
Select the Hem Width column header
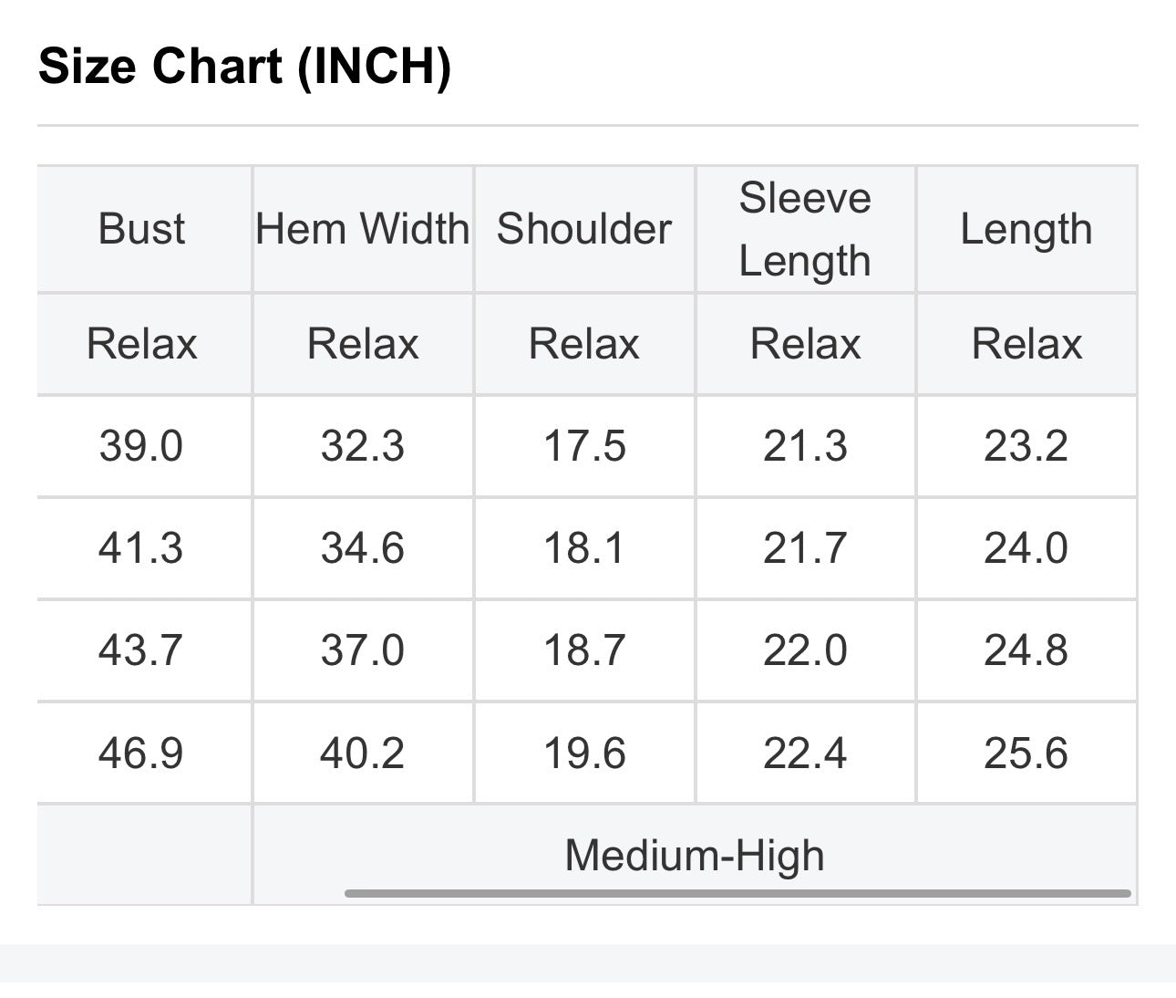pos(363,229)
